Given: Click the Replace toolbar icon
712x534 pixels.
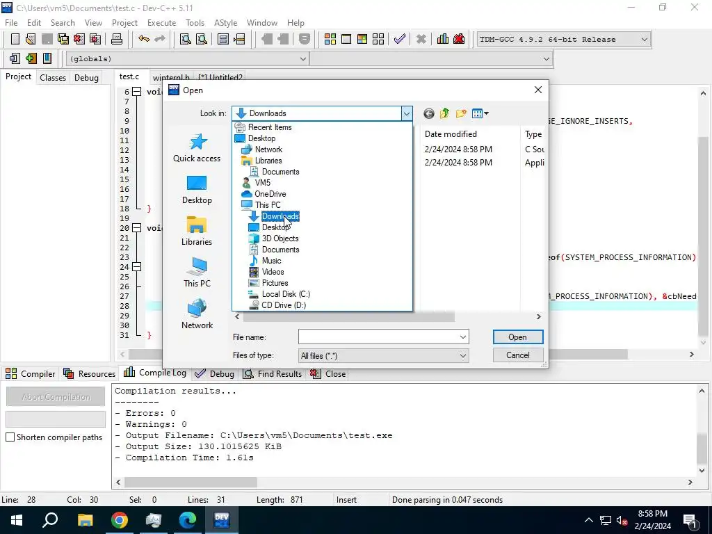Looking at the screenshot, I should [201, 39].
